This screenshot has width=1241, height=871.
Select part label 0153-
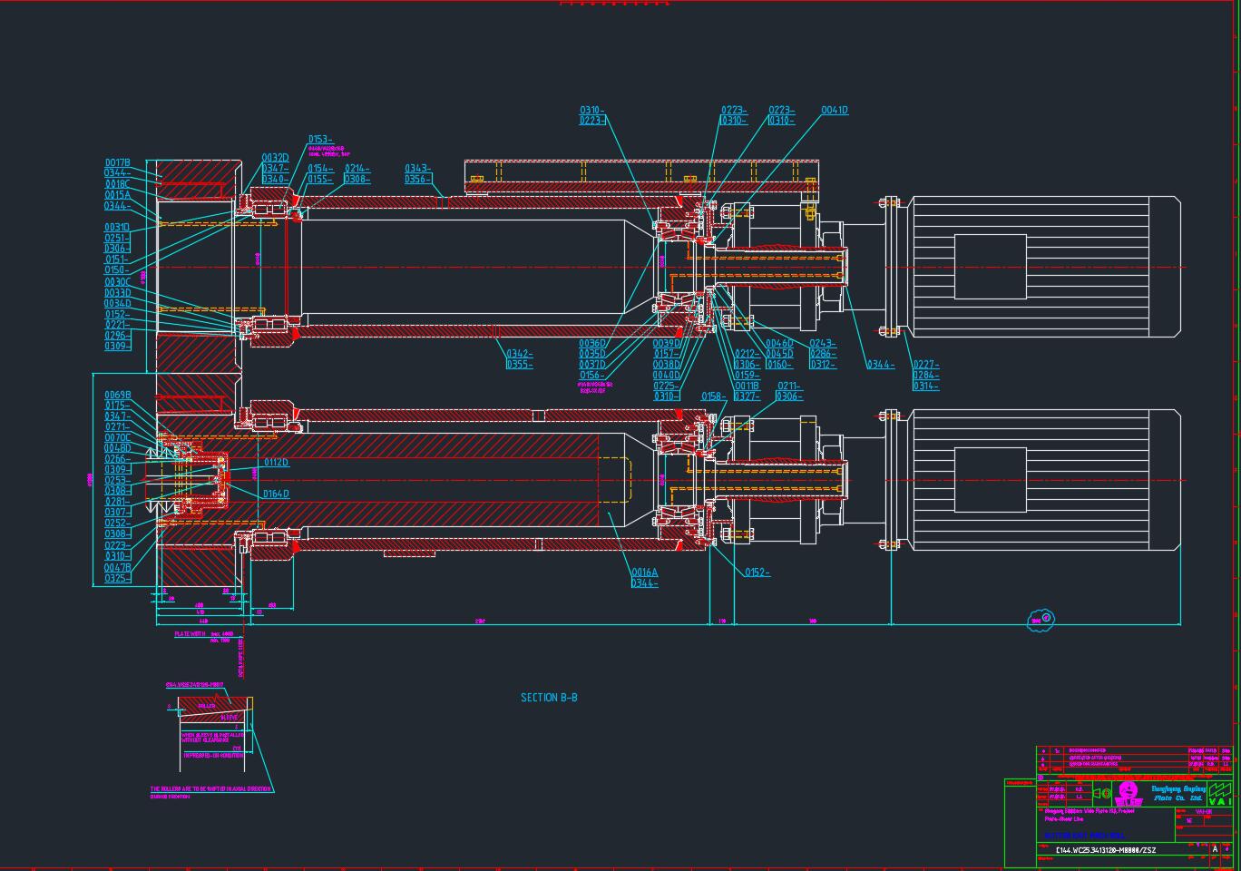[x=320, y=140]
